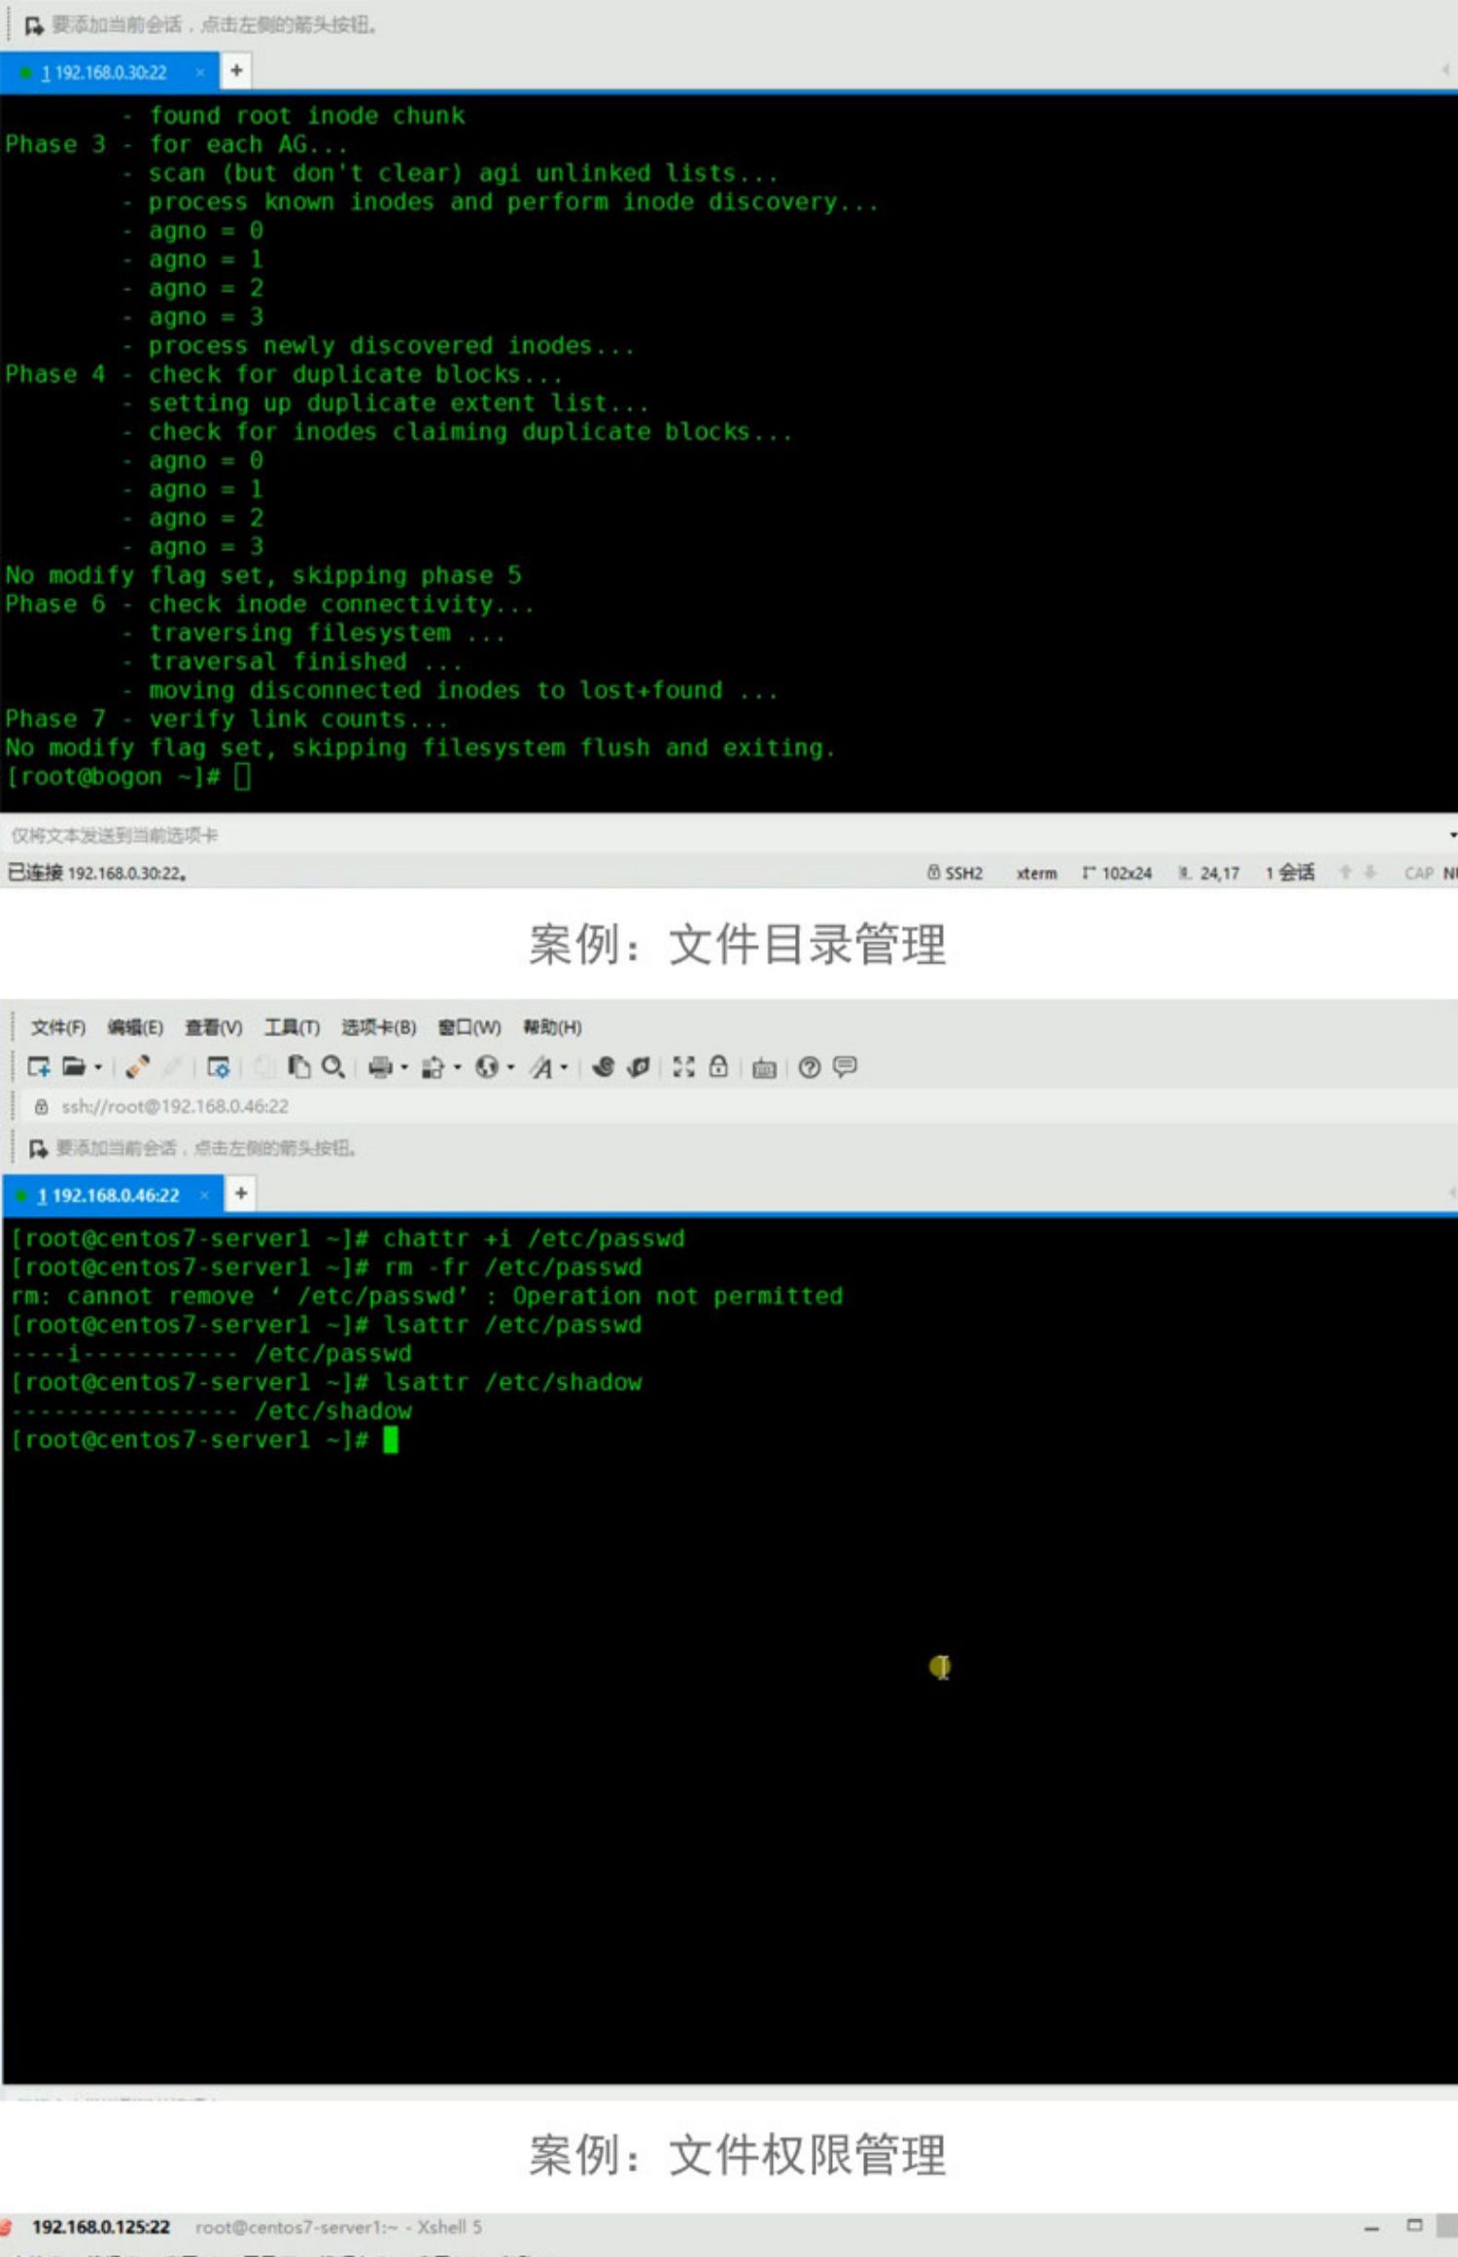Click the New session toolbar icon

click(39, 1067)
